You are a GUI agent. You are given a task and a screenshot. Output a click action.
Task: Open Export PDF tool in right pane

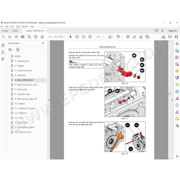[x=177, y=51]
